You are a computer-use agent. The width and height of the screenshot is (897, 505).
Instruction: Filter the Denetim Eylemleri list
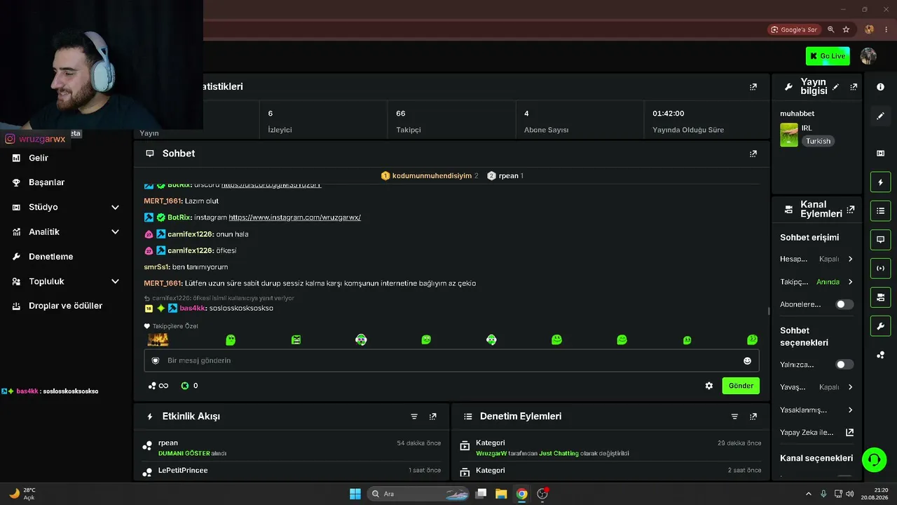pos(734,417)
